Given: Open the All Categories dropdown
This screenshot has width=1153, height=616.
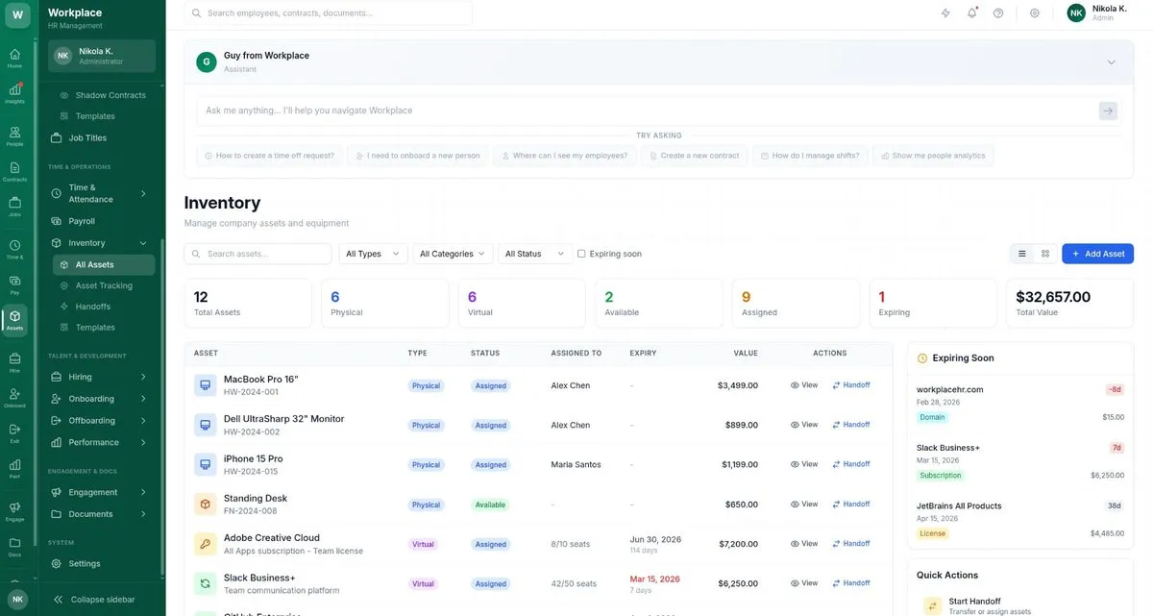Looking at the screenshot, I should (454, 254).
